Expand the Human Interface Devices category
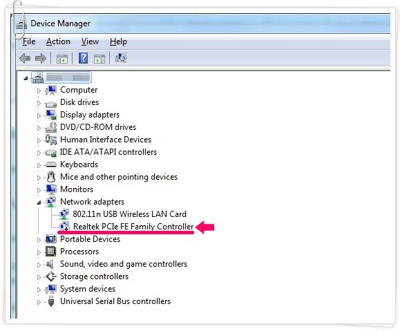The width and height of the screenshot is (400, 331). click(39, 140)
